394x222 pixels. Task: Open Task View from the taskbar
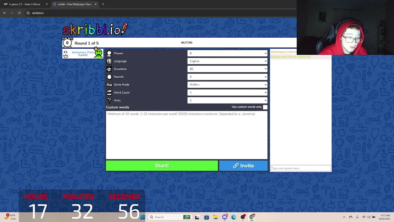pos(197,217)
